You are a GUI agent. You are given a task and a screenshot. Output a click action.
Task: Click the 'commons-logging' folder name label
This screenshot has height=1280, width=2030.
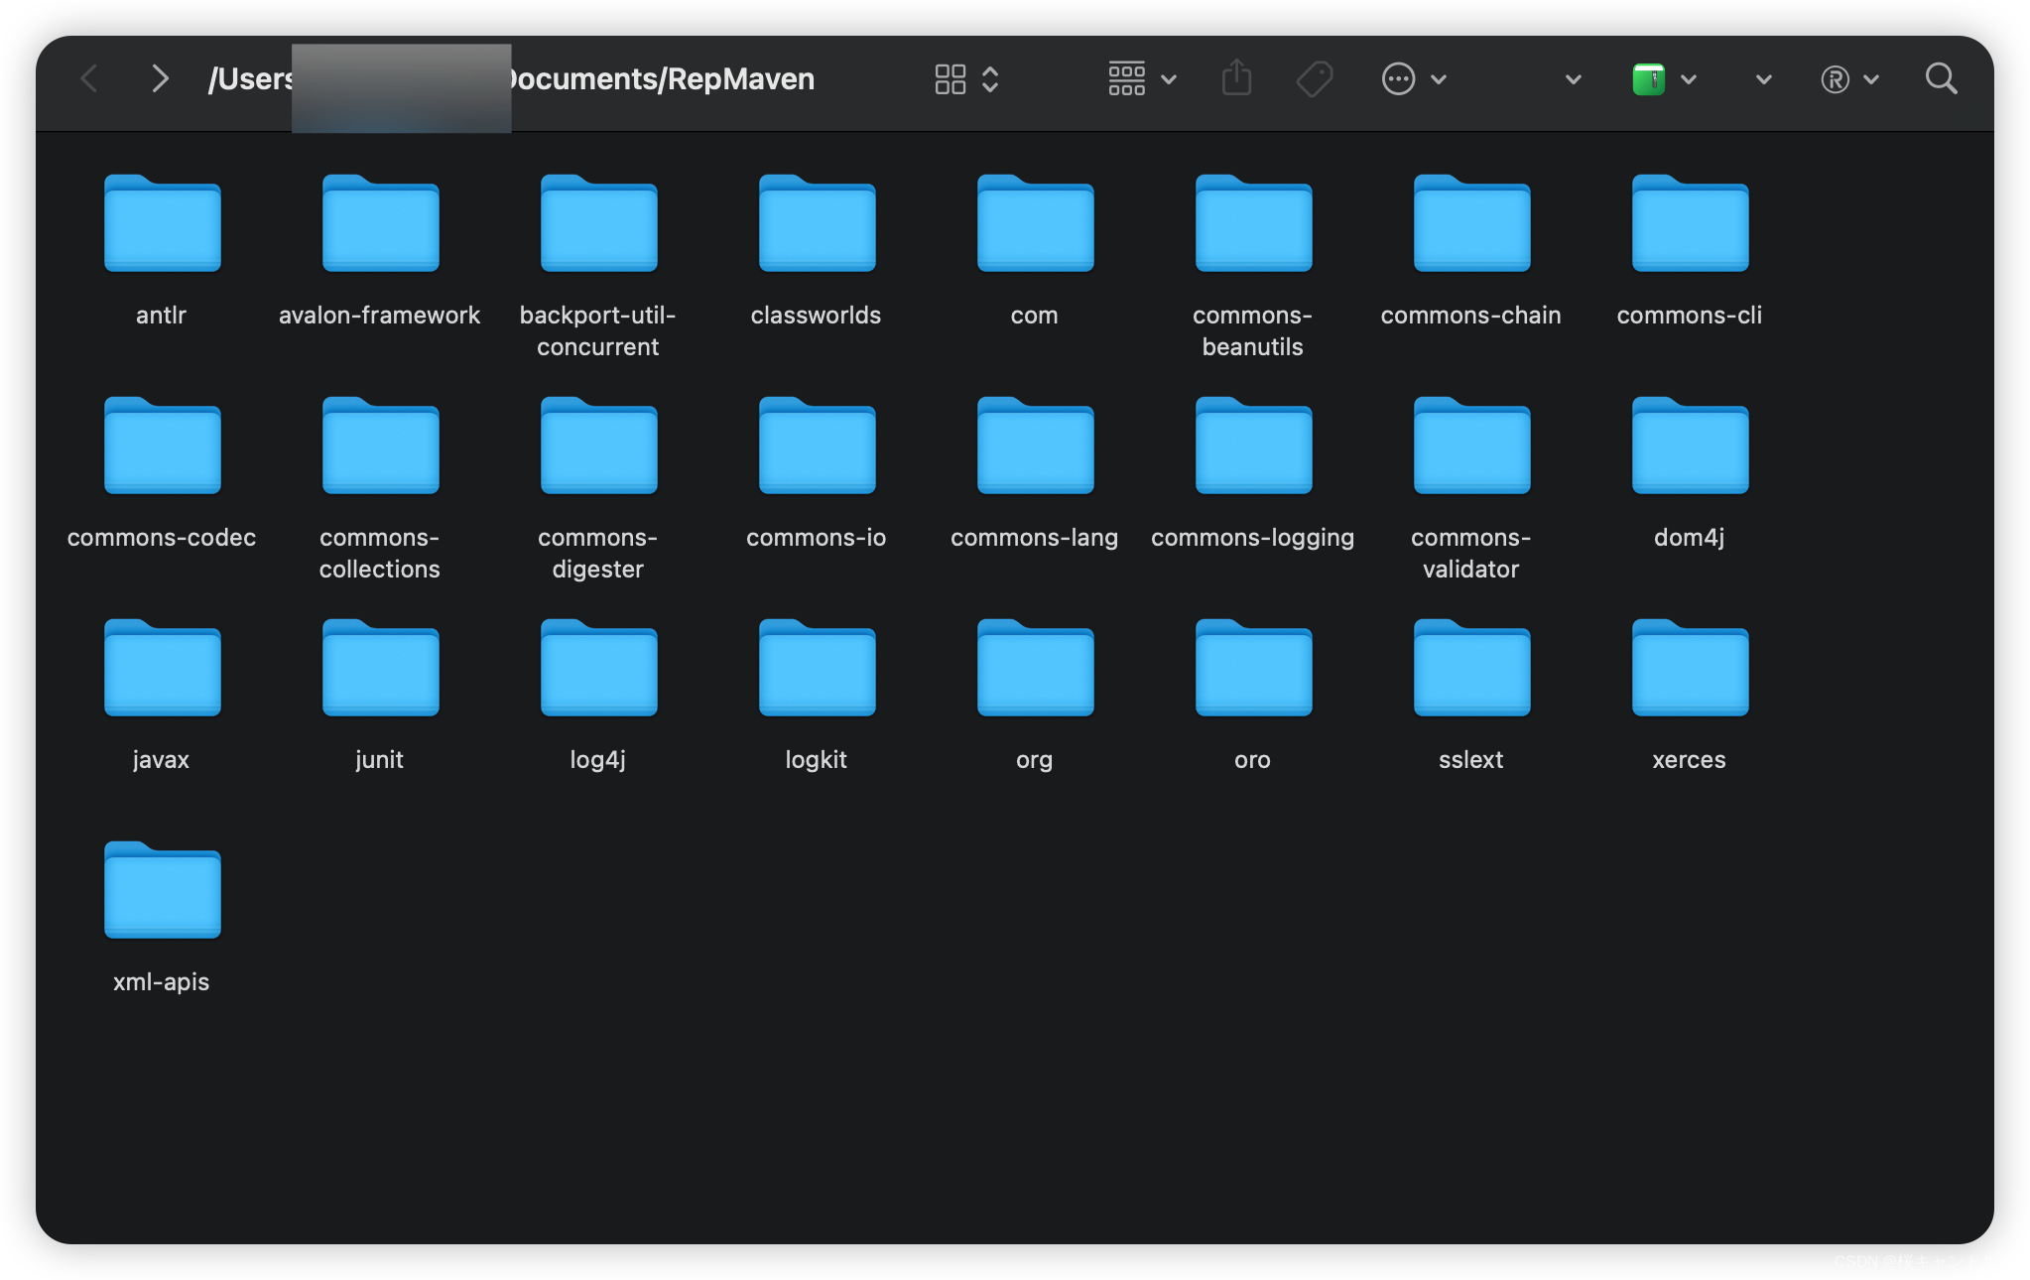click(x=1252, y=538)
